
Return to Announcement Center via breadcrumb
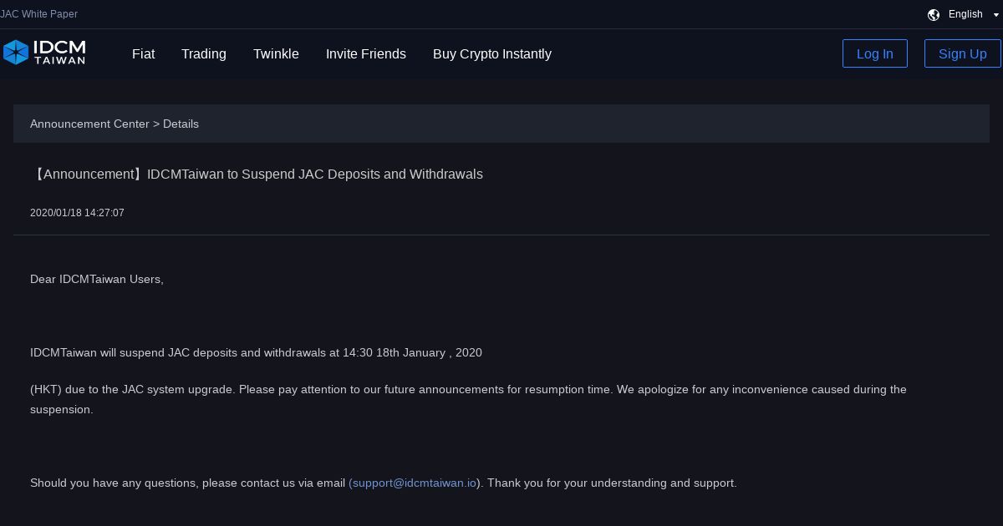pyautogui.click(x=89, y=124)
